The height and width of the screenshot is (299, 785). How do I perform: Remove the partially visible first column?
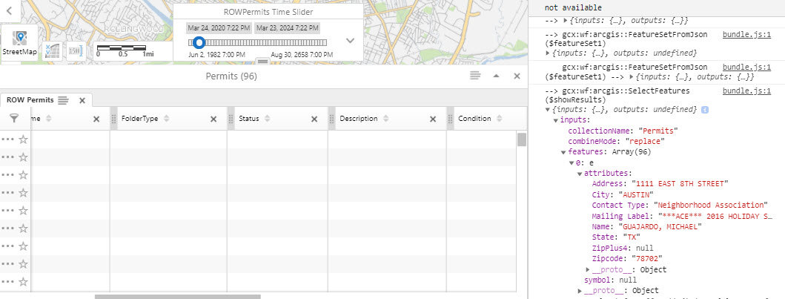coord(96,119)
